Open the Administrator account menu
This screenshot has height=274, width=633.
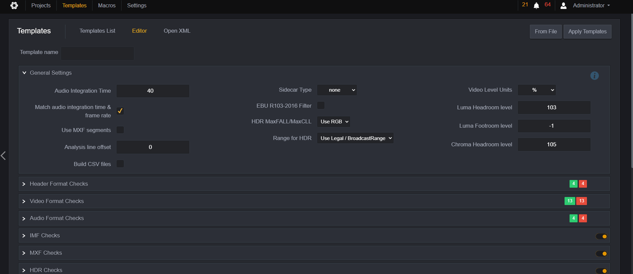pyautogui.click(x=591, y=6)
